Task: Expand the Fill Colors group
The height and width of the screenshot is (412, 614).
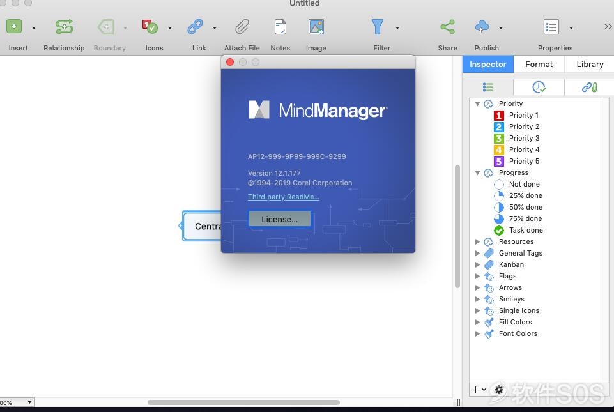Action: pos(477,323)
